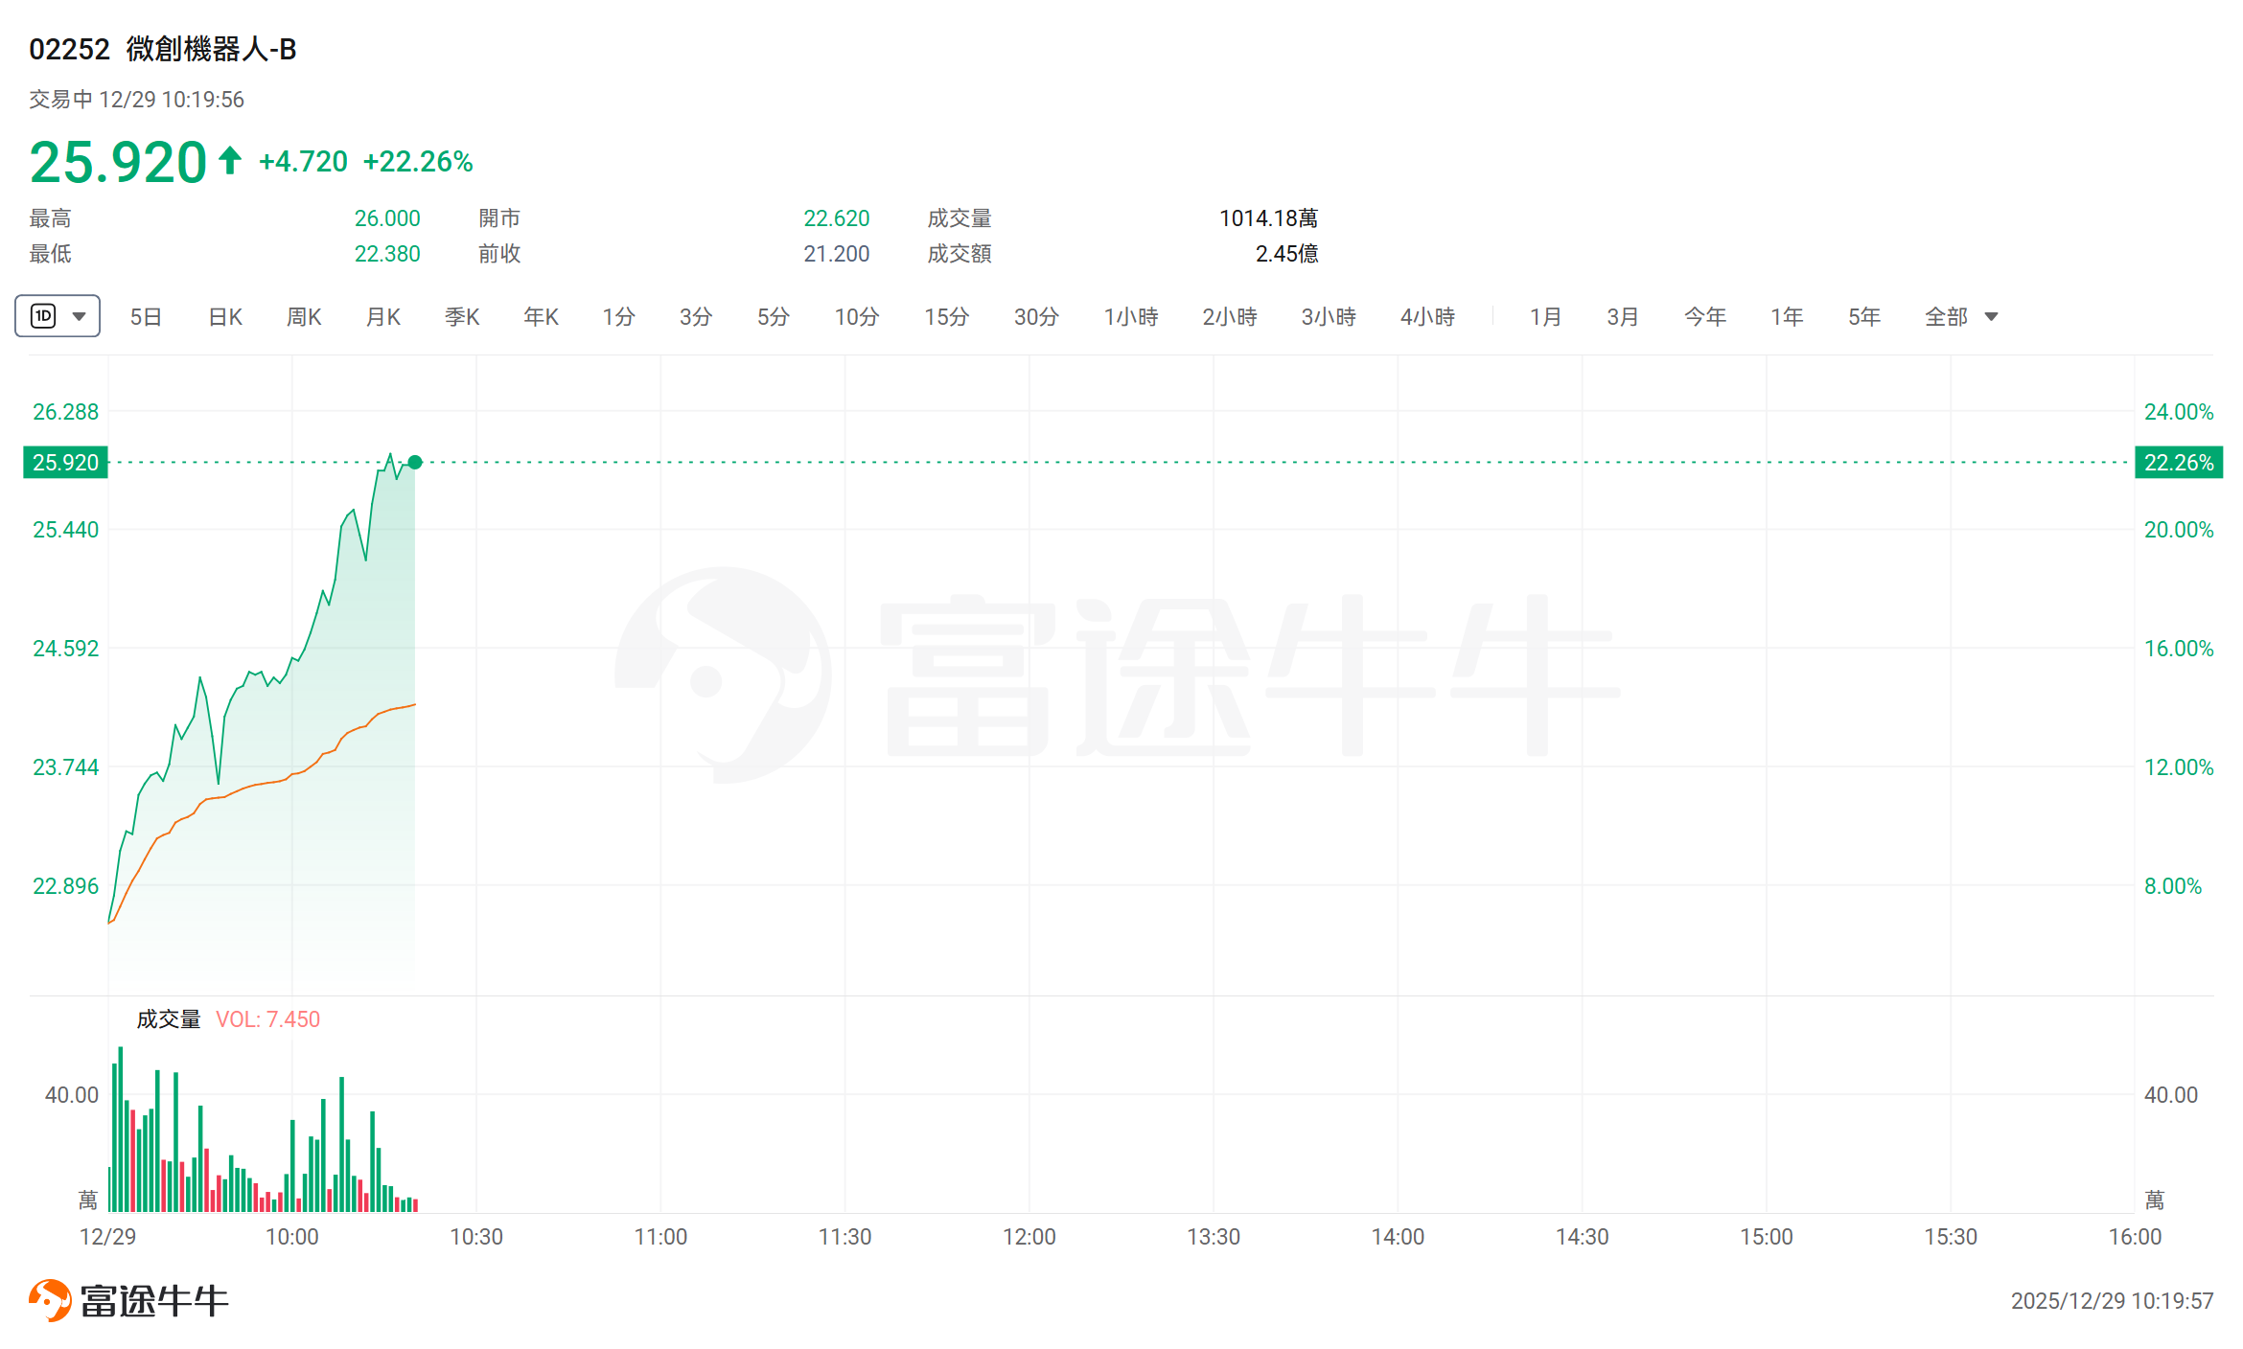Click the 25.920 price axis label

65,462
